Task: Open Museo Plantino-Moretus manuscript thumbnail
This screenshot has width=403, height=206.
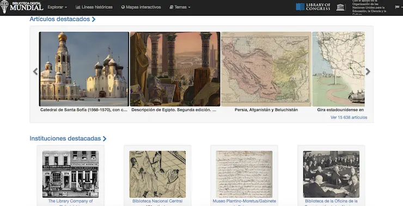Action: click(244, 174)
